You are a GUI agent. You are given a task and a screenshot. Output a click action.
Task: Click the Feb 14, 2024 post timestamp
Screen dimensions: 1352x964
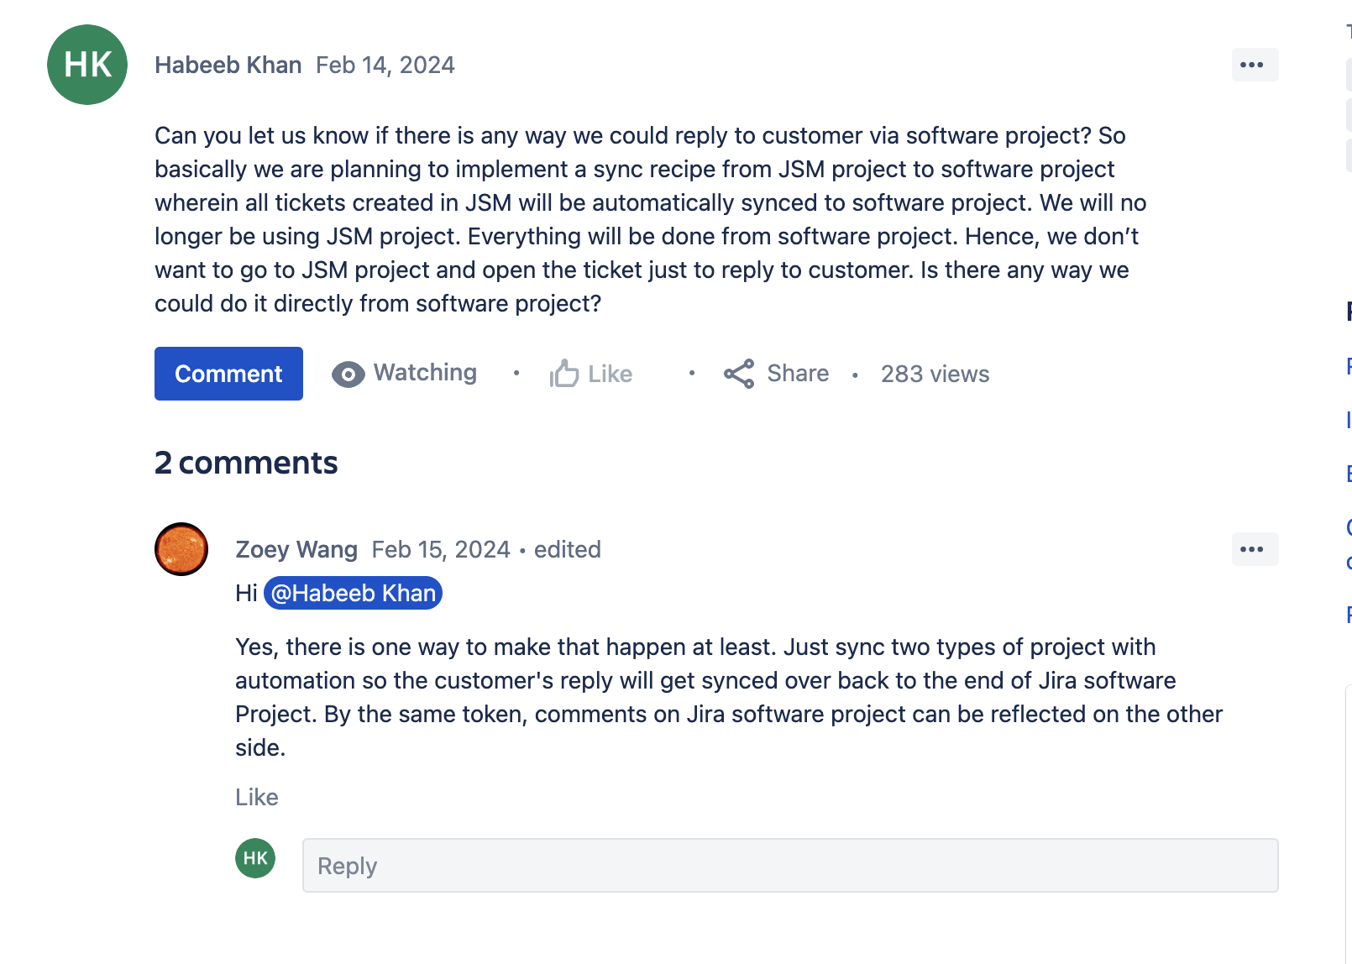(x=385, y=64)
